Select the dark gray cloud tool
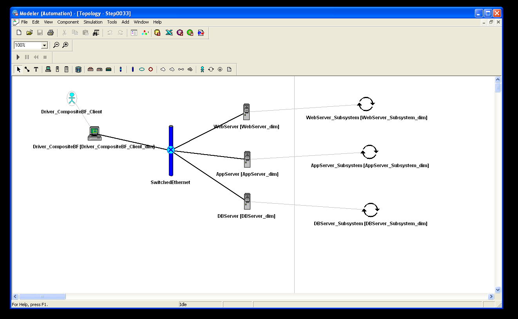 190,69
